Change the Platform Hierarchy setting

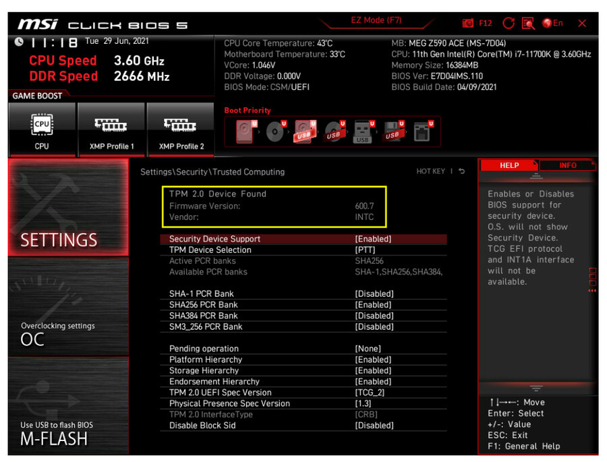click(x=303, y=359)
